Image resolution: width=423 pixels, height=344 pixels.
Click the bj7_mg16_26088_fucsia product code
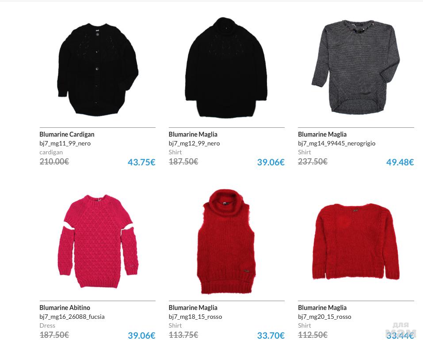tap(72, 317)
